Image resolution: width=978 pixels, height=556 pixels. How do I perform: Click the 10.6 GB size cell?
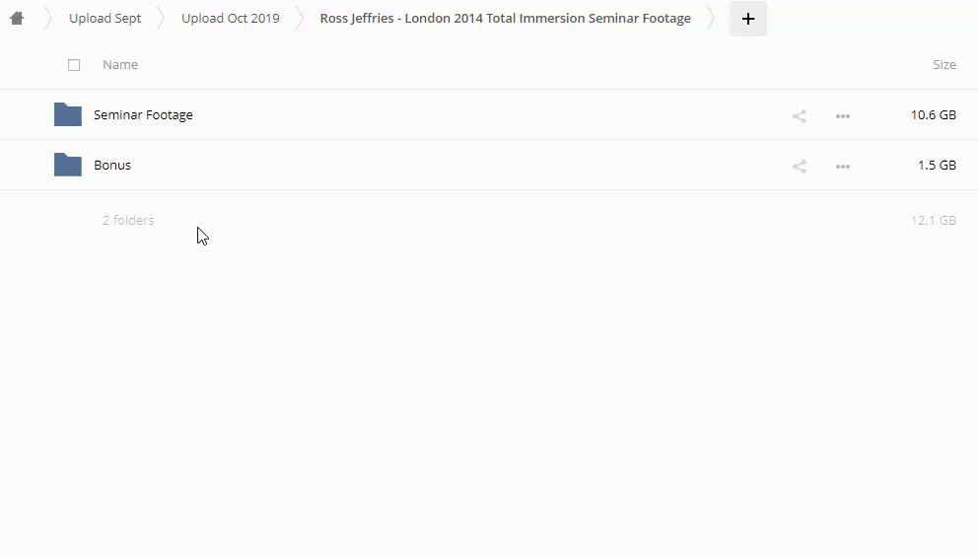[x=933, y=115]
